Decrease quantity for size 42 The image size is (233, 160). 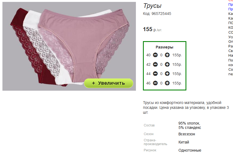click(x=155, y=64)
